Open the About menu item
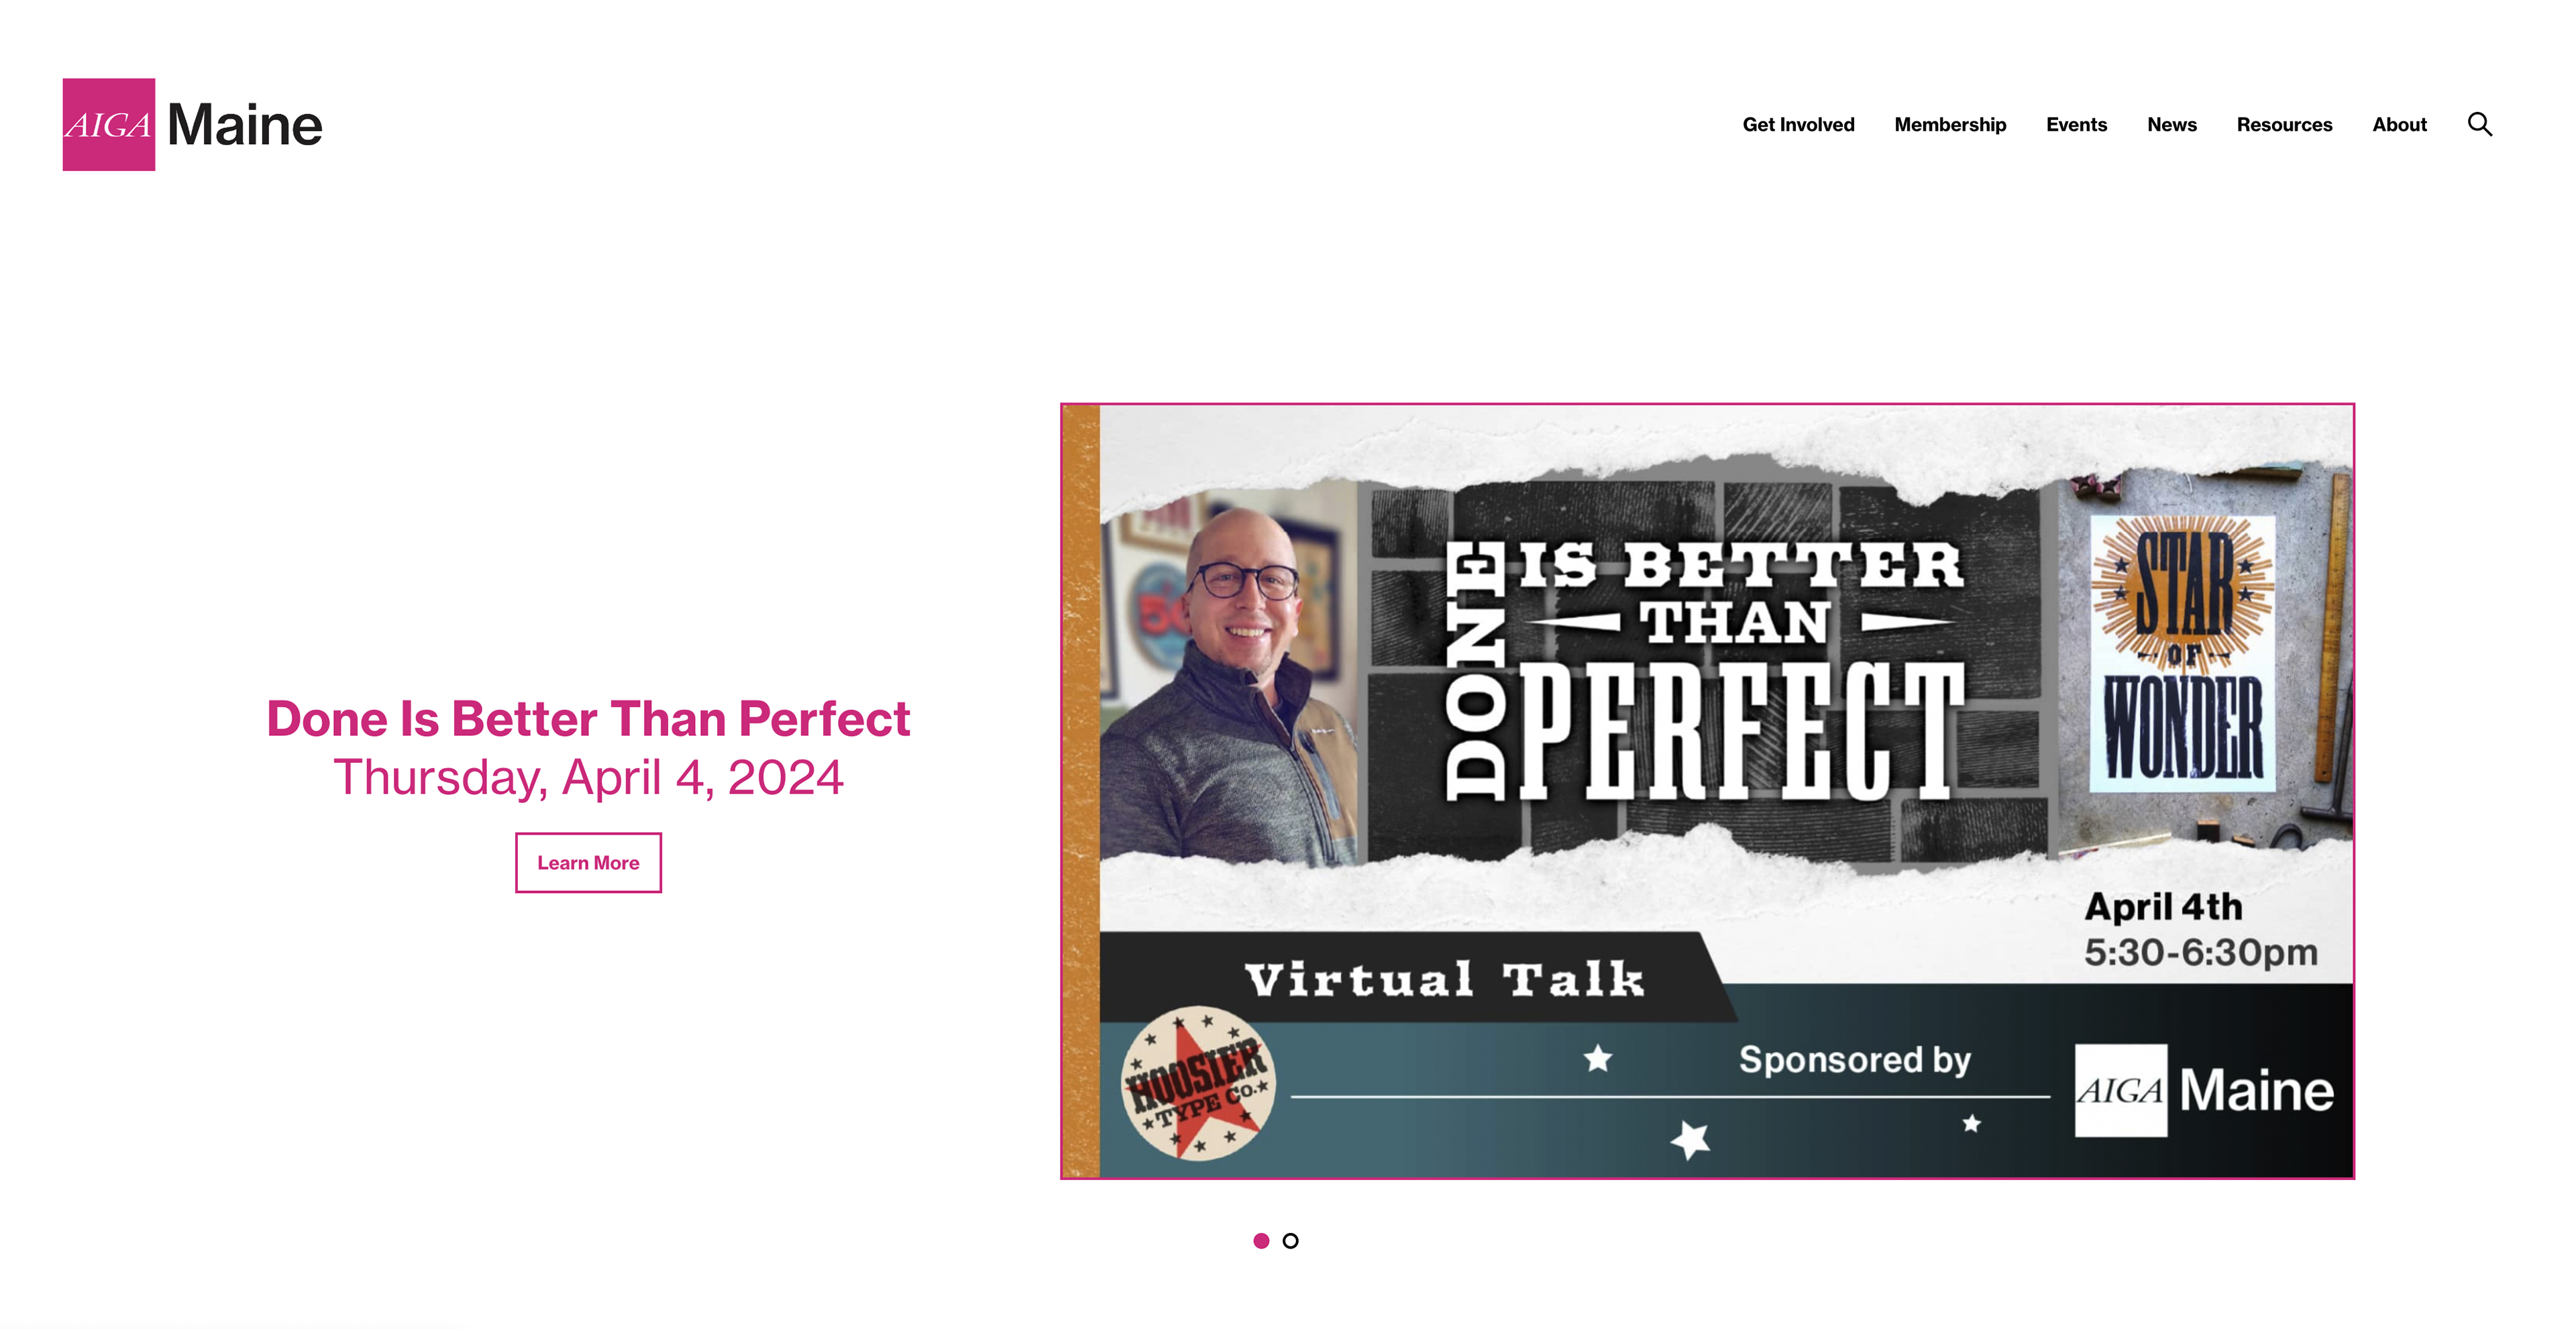 tap(2399, 125)
